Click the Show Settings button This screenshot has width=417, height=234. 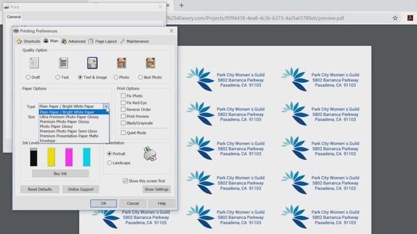[x=156, y=189]
